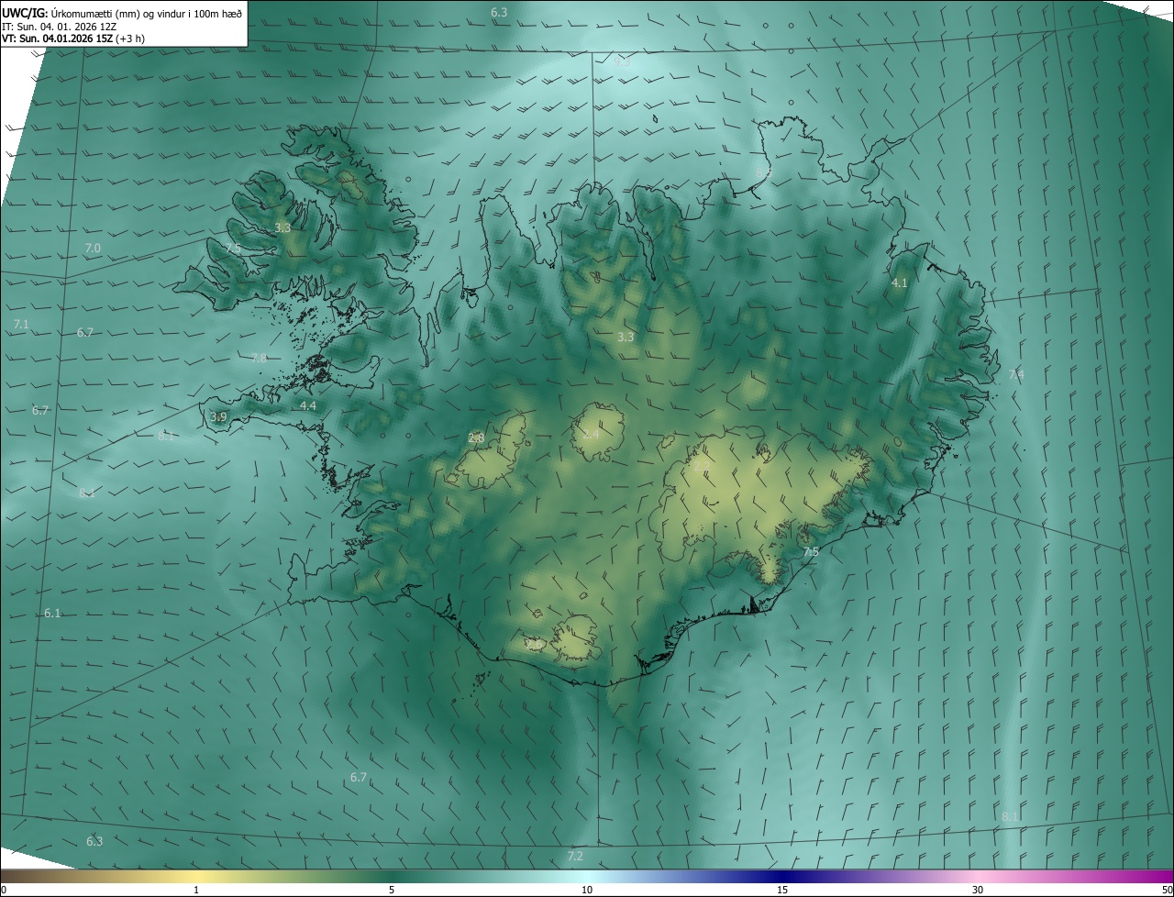Click the 7.4 value label on the map
Screen dimensions: 1174x897
pyautogui.click(x=1016, y=374)
